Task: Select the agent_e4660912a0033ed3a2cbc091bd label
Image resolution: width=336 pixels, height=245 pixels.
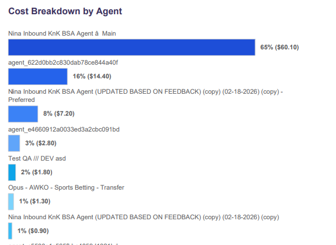Action: (x=64, y=129)
